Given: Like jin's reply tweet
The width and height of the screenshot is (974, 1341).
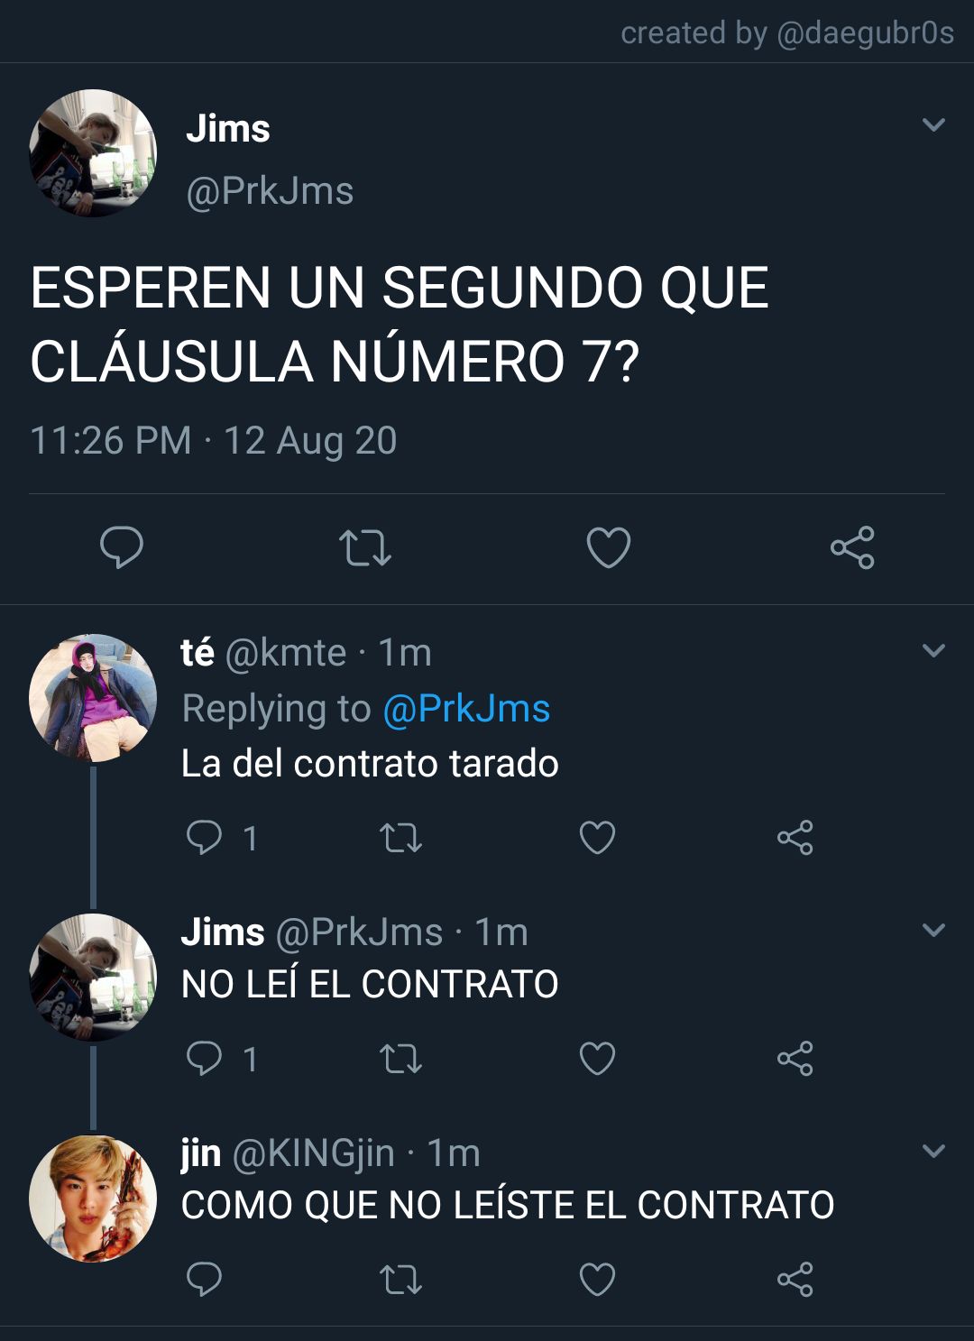Looking at the screenshot, I should [597, 1280].
